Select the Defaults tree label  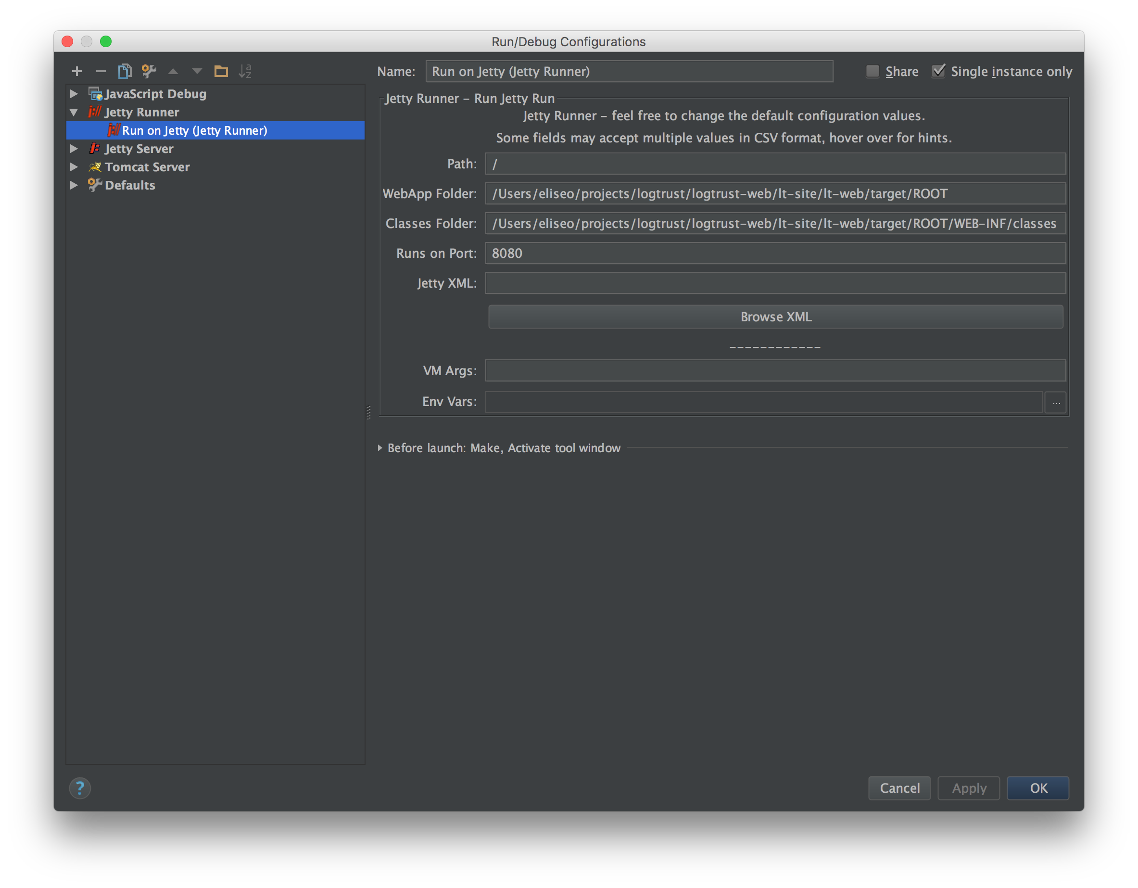pos(130,185)
